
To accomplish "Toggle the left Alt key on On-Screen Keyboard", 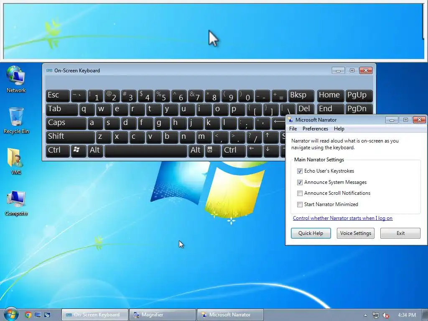I will pos(95,150).
